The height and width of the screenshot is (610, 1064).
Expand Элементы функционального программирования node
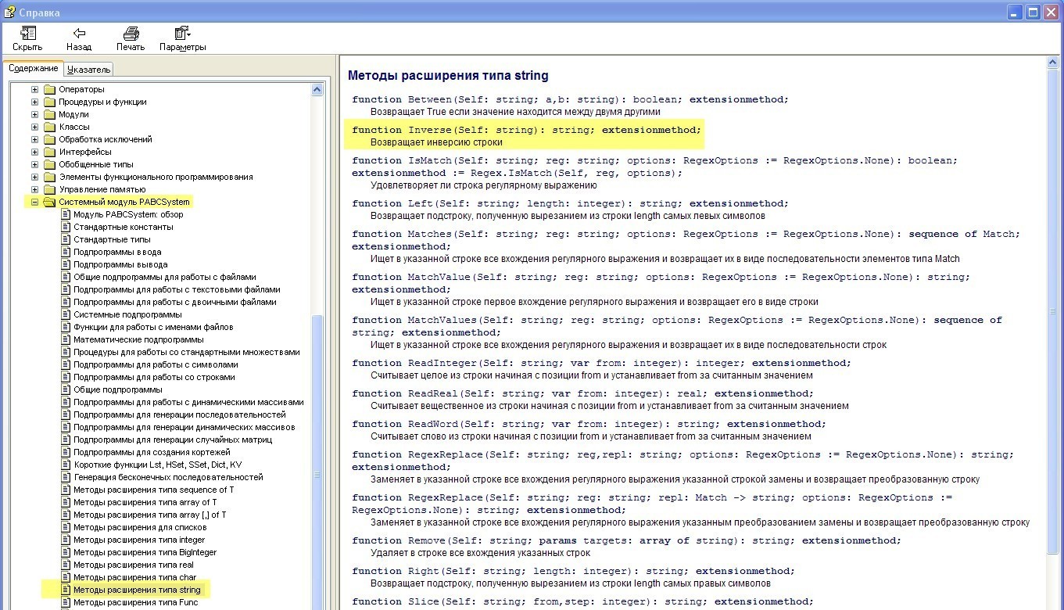[x=34, y=177]
